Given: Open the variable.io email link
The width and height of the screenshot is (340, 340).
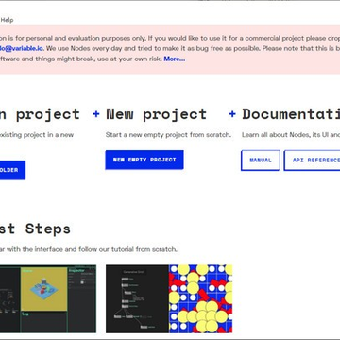Looking at the screenshot, I should point(22,48).
